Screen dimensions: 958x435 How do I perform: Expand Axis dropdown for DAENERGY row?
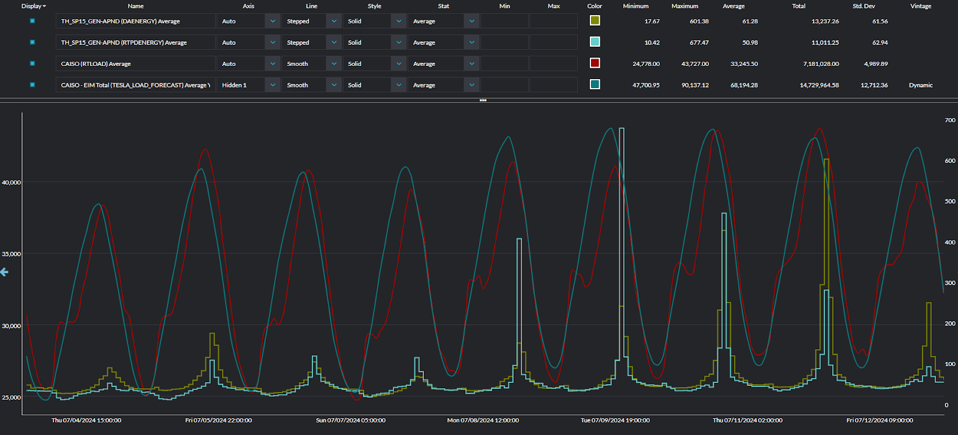click(x=273, y=21)
